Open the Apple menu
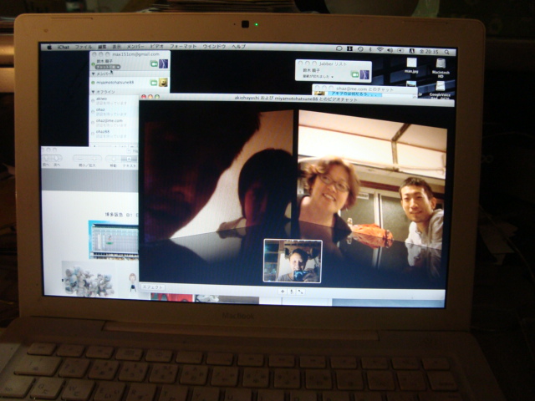535x401 pixels. pos(48,47)
